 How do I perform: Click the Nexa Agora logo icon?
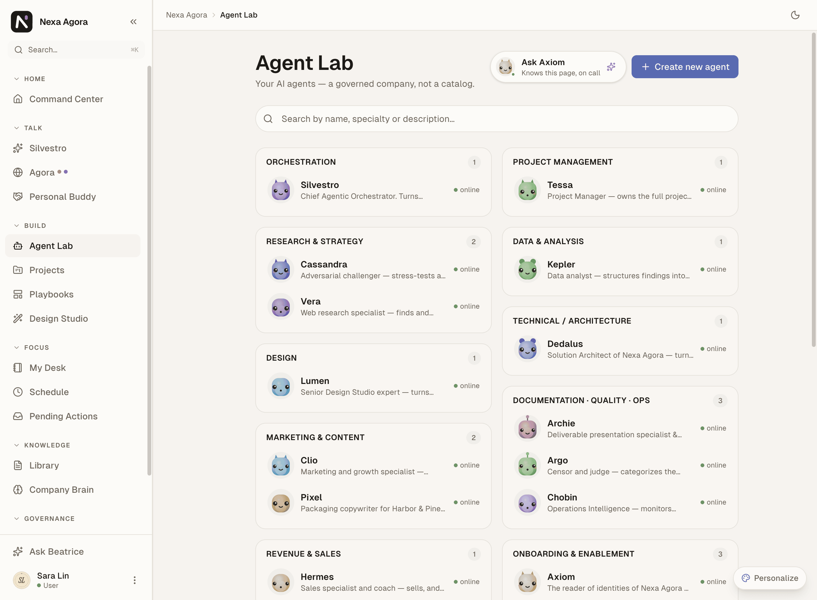[x=22, y=22]
